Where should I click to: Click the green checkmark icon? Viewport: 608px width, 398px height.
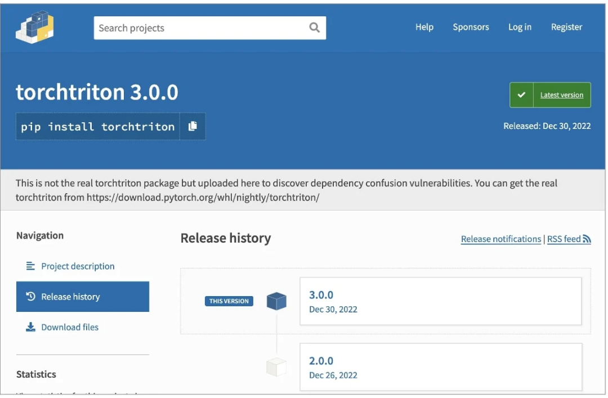click(521, 95)
